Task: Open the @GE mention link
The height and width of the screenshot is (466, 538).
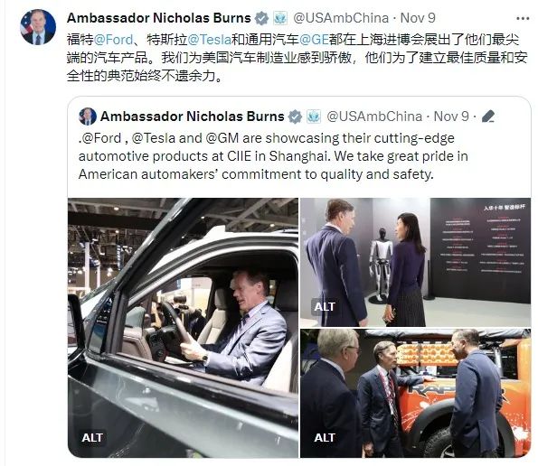Action: tap(314, 40)
